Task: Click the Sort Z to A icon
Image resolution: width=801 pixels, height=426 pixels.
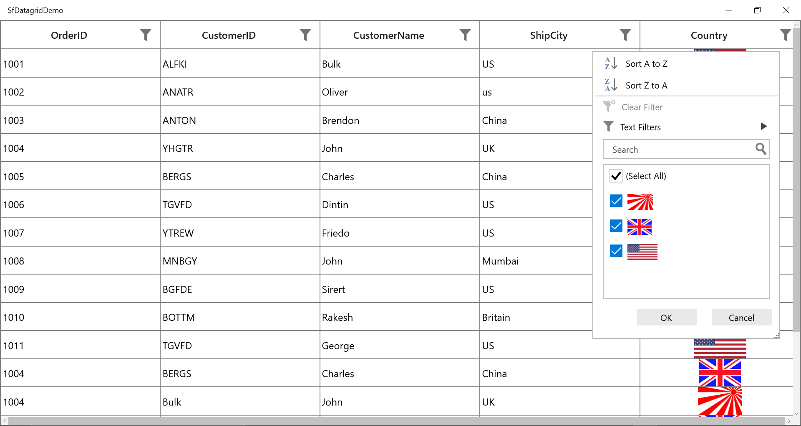Action: click(611, 85)
